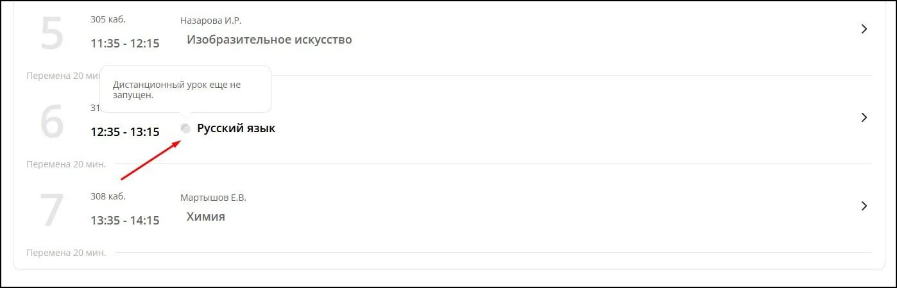Open the Русский язык lesson chevron
This screenshot has height=288, width=897.
(864, 117)
